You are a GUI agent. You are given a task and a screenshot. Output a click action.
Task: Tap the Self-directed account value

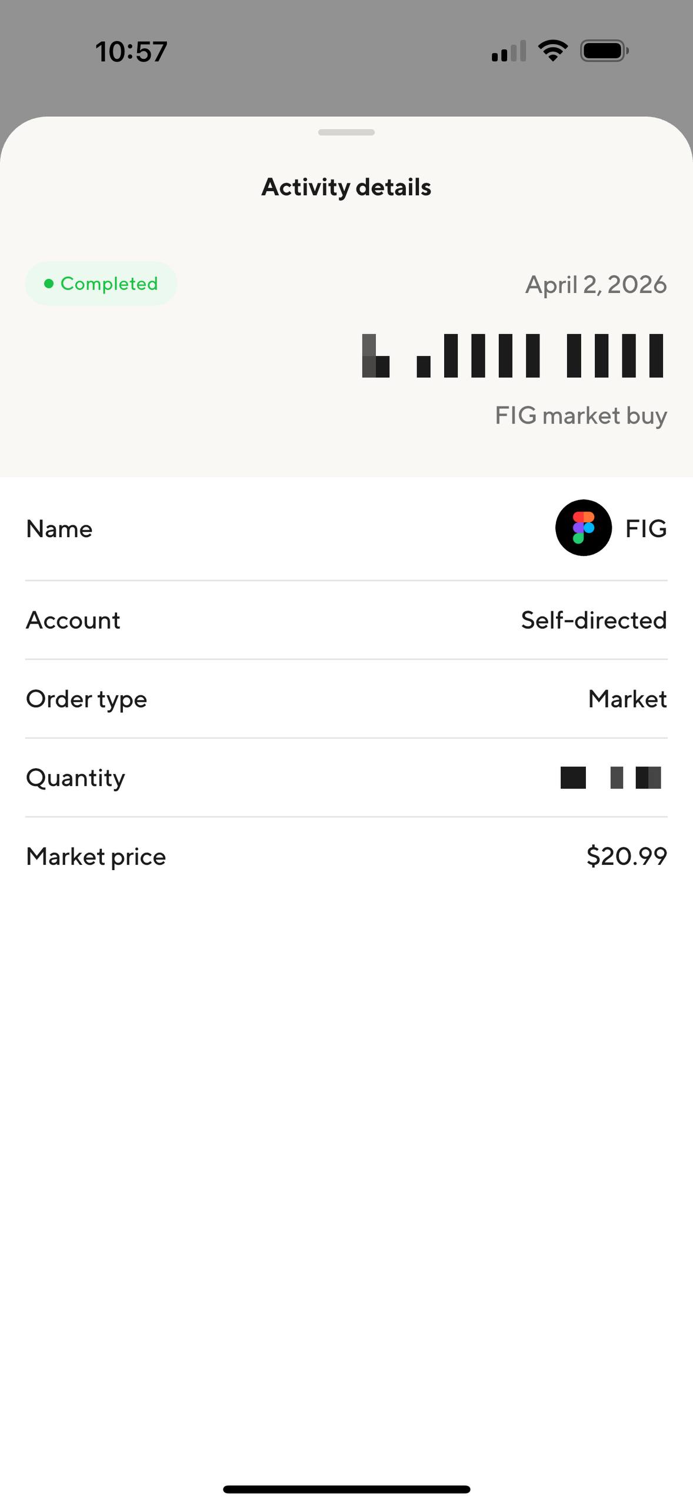tap(594, 620)
